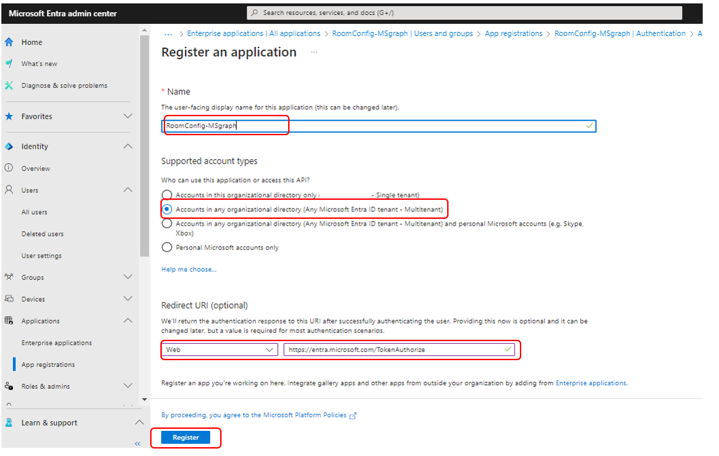Viewport: 719px width, 456px height.
Task: Open Deleted users page
Action: [43, 234]
